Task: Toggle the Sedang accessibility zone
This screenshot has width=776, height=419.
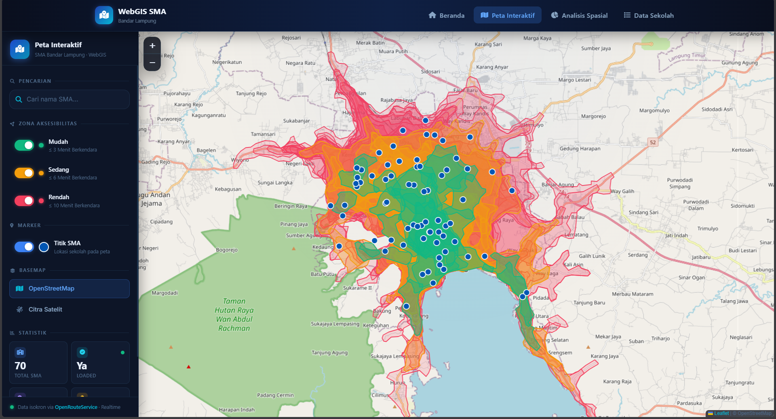Action: pyautogui.click(x=24, y=173)
